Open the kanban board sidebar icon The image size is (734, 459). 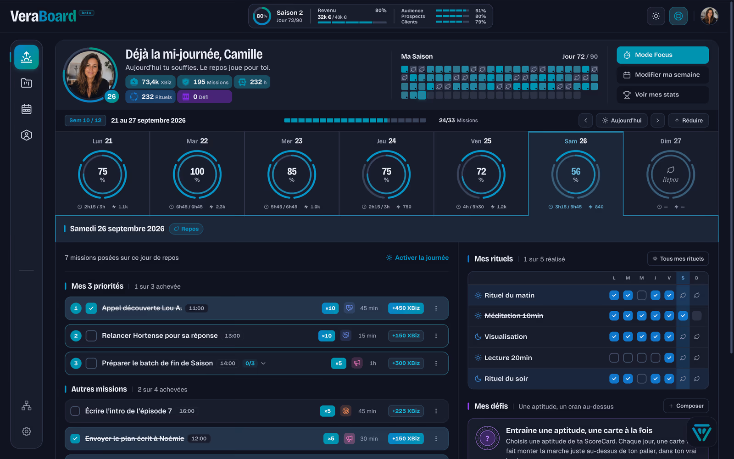[x=27, y=83]
